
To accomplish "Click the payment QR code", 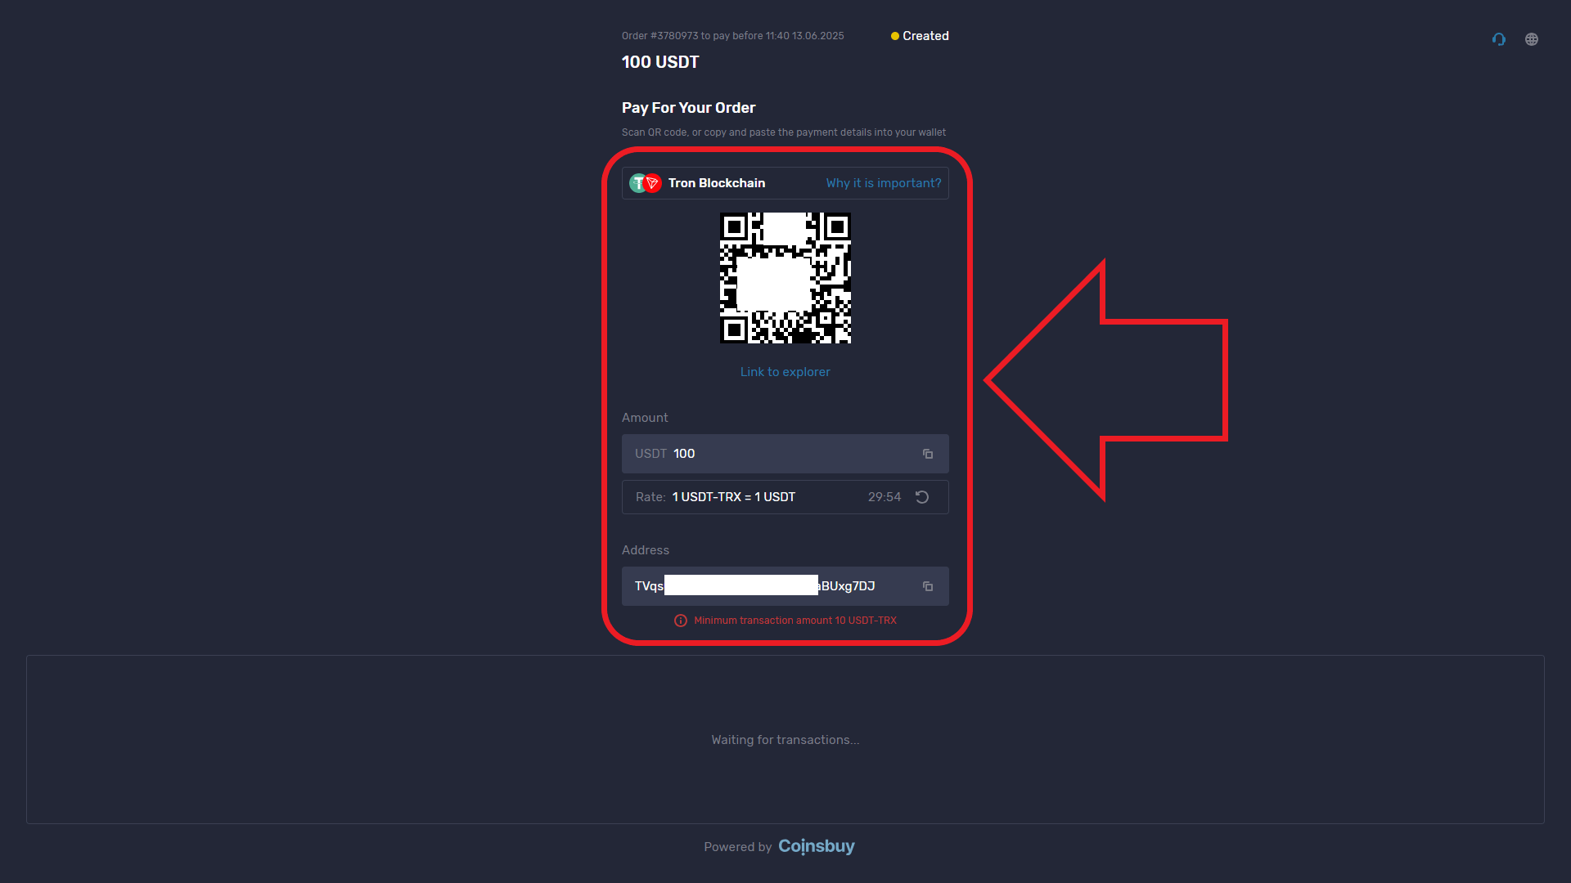I will coord(785,278).
